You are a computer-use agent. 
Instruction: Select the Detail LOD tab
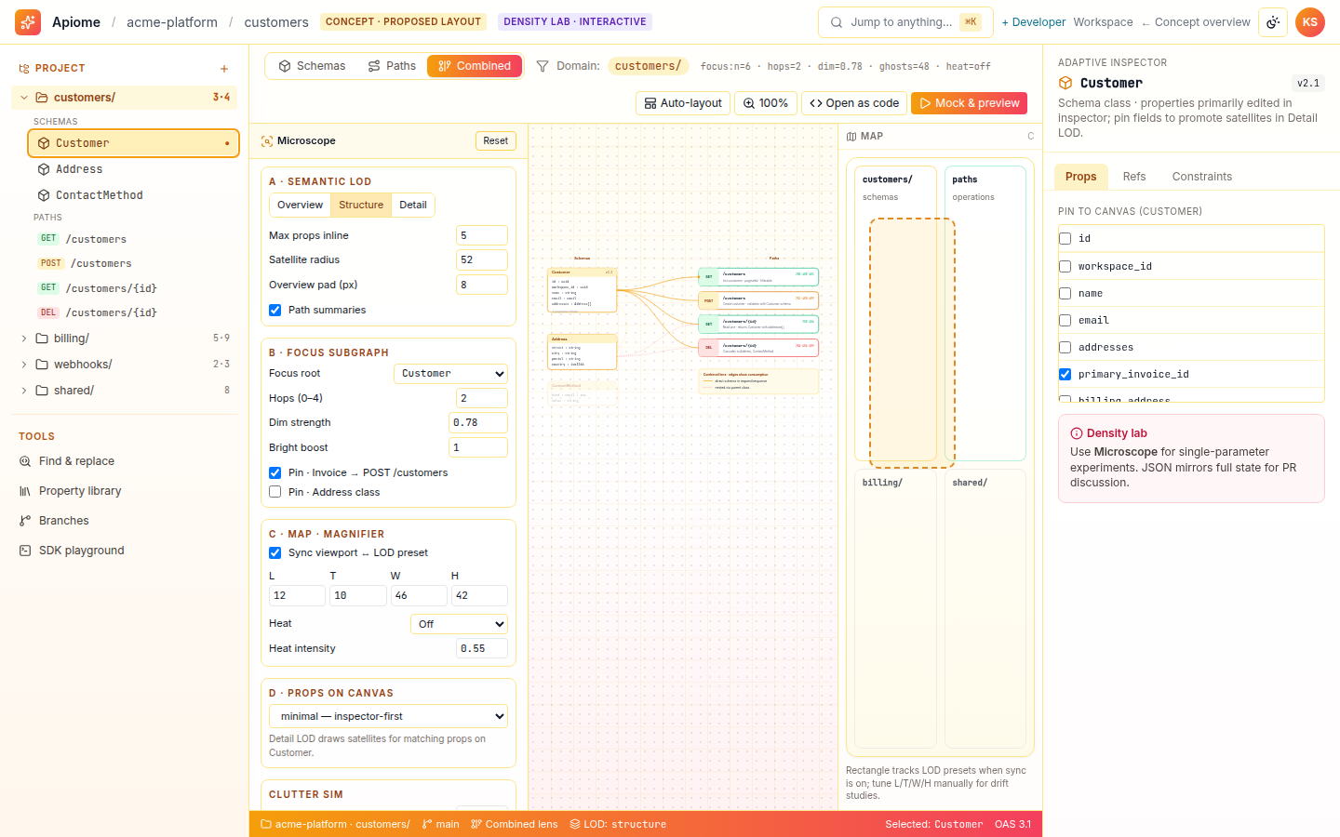413,206
